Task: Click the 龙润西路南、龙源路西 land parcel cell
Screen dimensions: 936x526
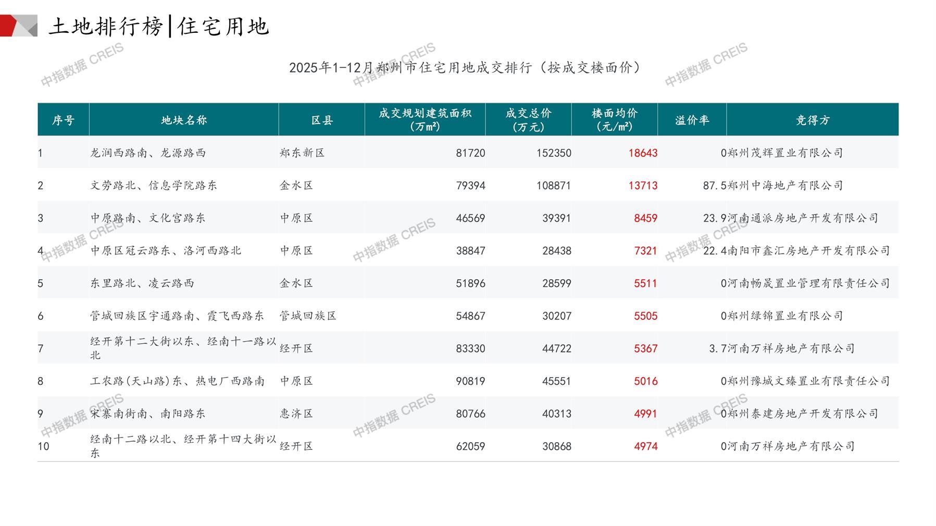Action: tap(148, 153)
